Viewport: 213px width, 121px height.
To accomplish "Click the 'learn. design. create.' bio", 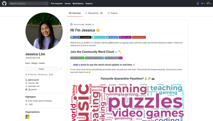I will point(35,63).
